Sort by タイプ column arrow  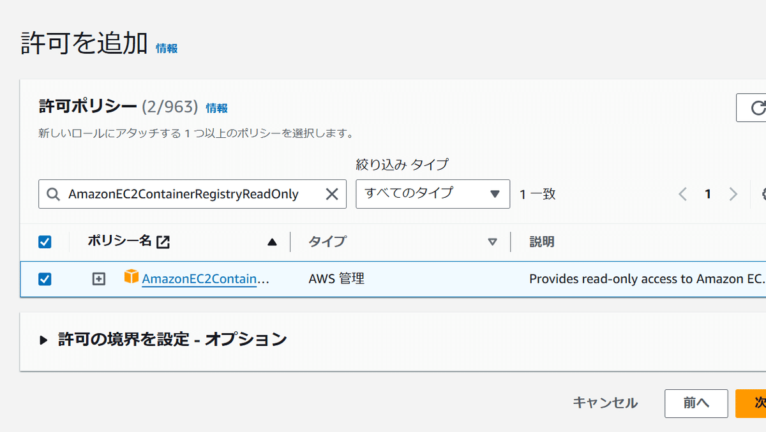[492, 242]
